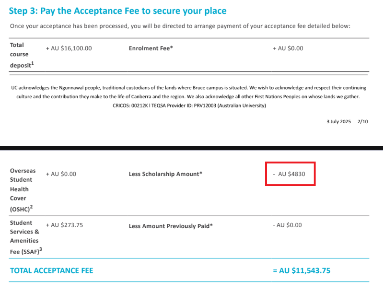Select the AU $16,100.00 course deposit amount
The width and height of the screenshot is (384, 292).
click(69, 48)
